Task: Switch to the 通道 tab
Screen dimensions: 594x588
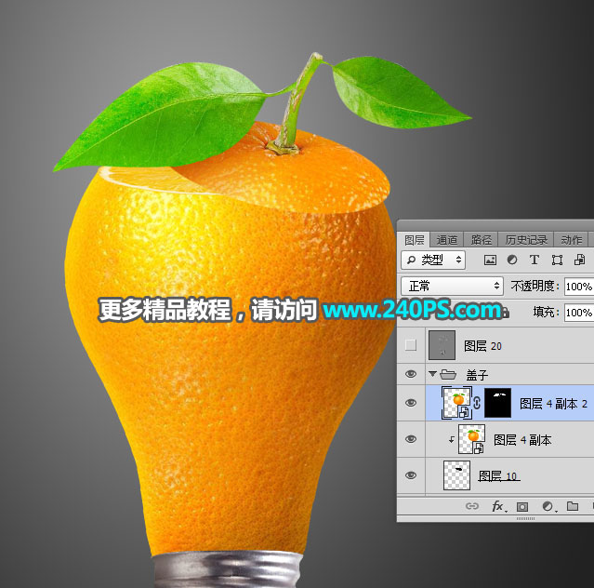Action: (x=446, y=240)
